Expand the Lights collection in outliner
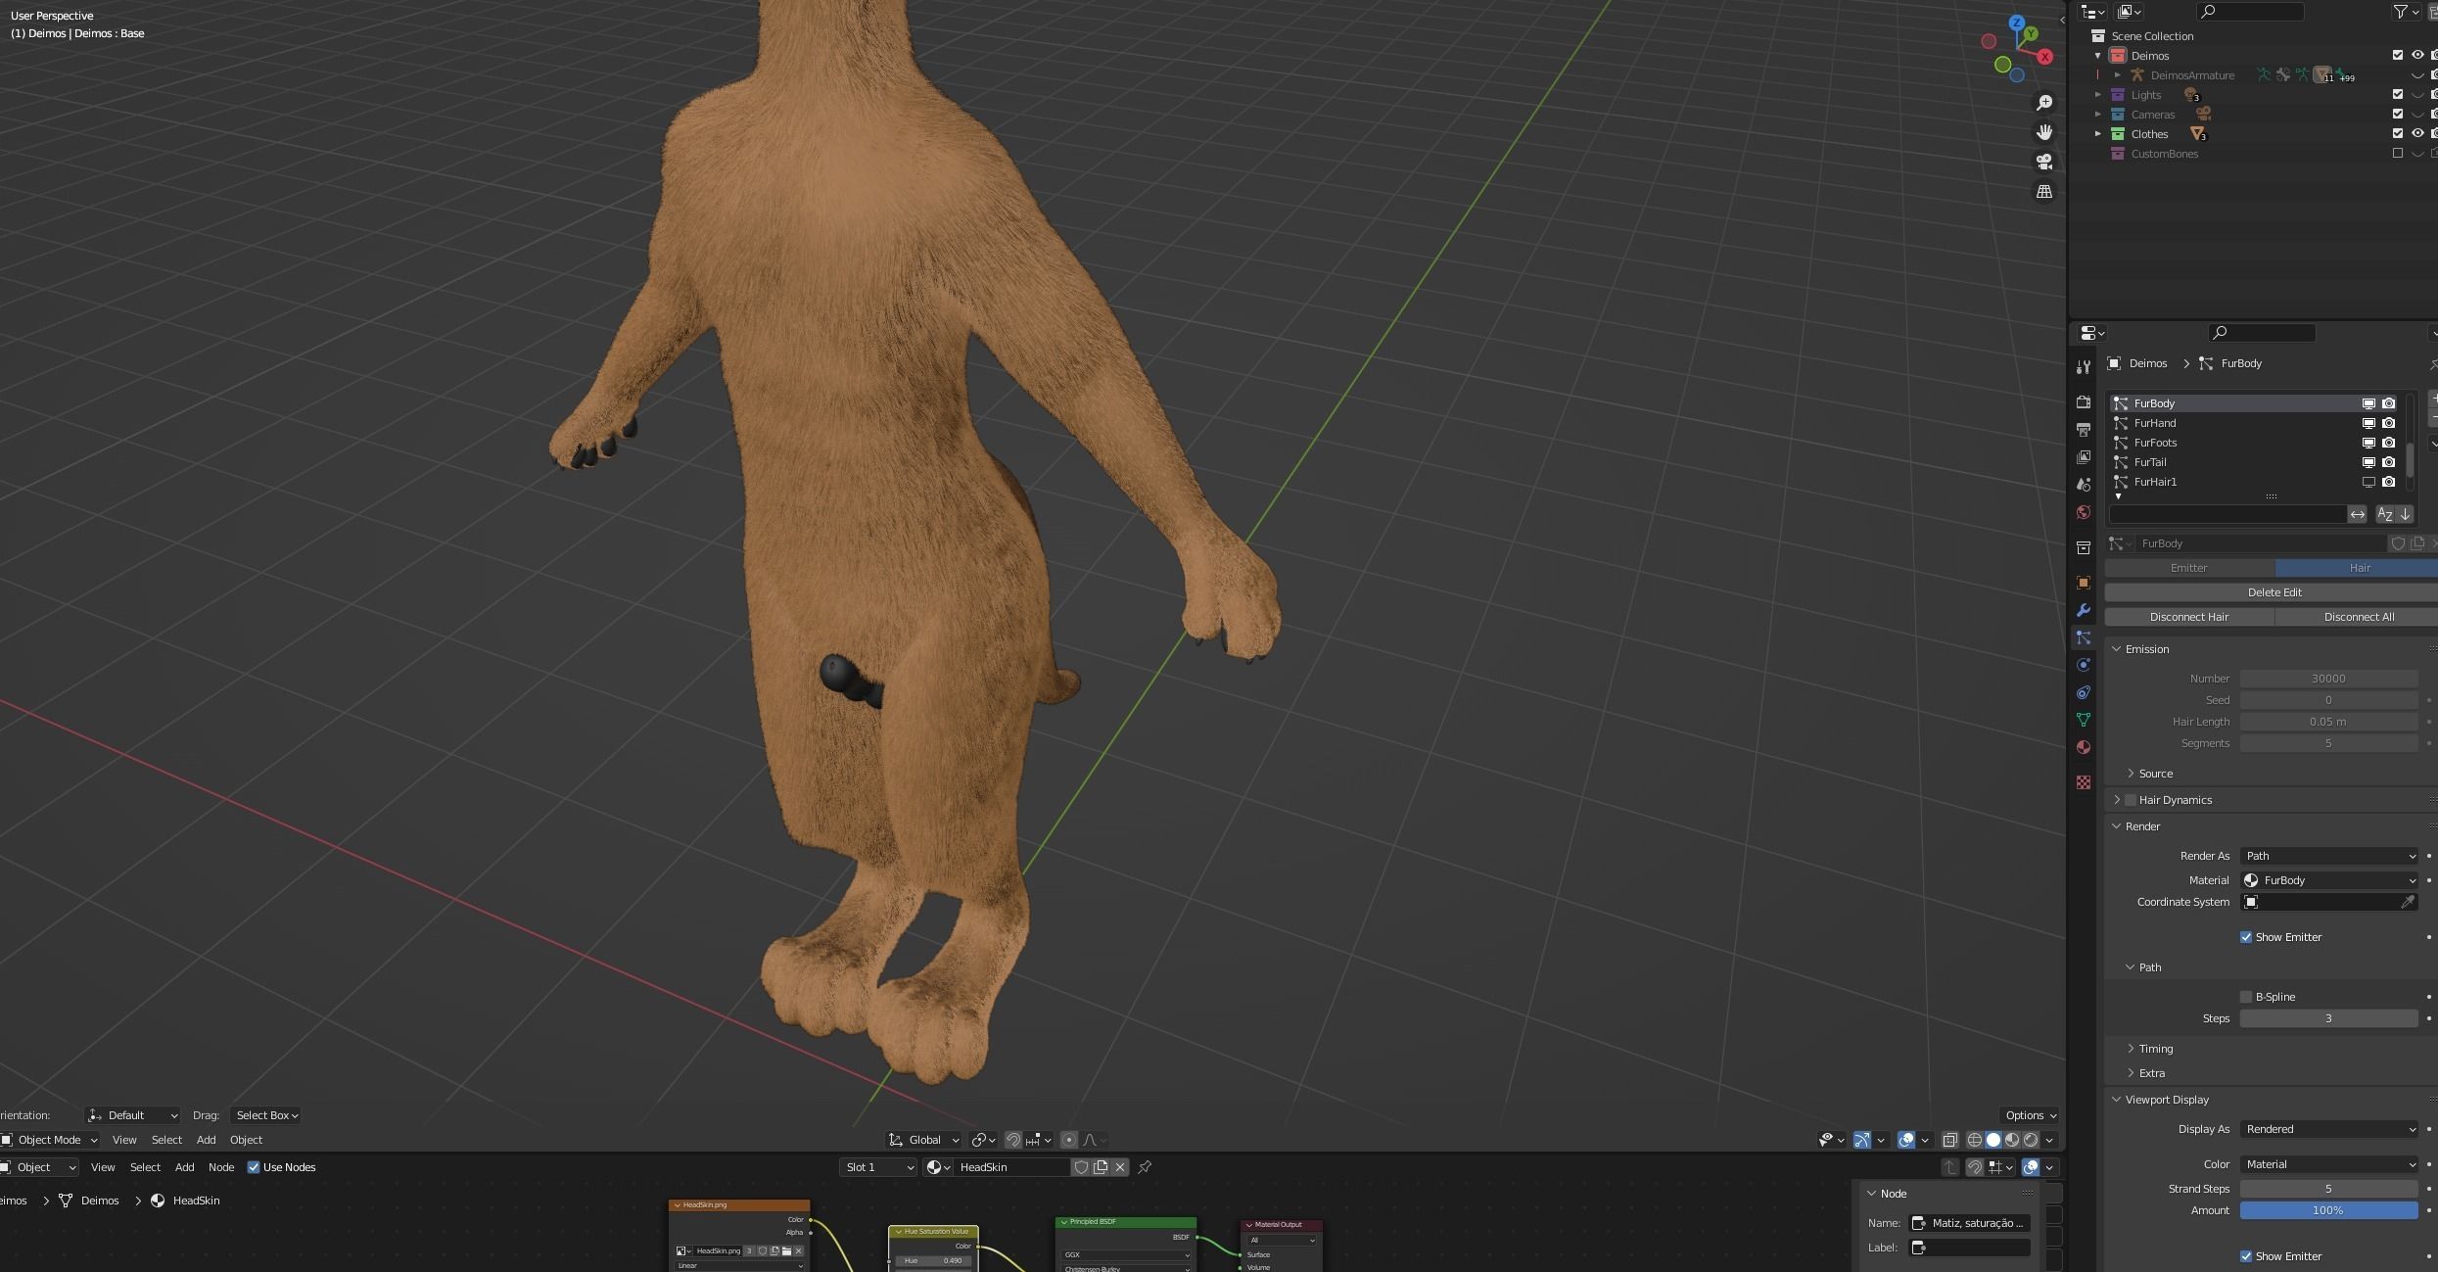Image resolution: width=2438 pixels, height=1272 pixels. click(2098, 95)
